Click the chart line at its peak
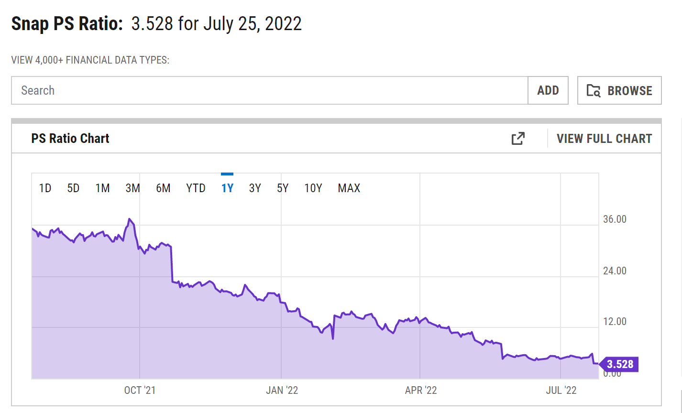 click(129, 219)
